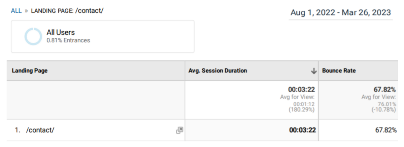Screen dimensions: 404x147
Task: Click the 76.01% view average value
Action: (388, 104)
